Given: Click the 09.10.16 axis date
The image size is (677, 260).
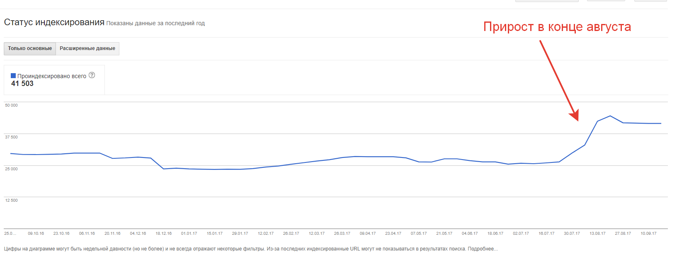Looking at the screenshot, I should (36, 234).
